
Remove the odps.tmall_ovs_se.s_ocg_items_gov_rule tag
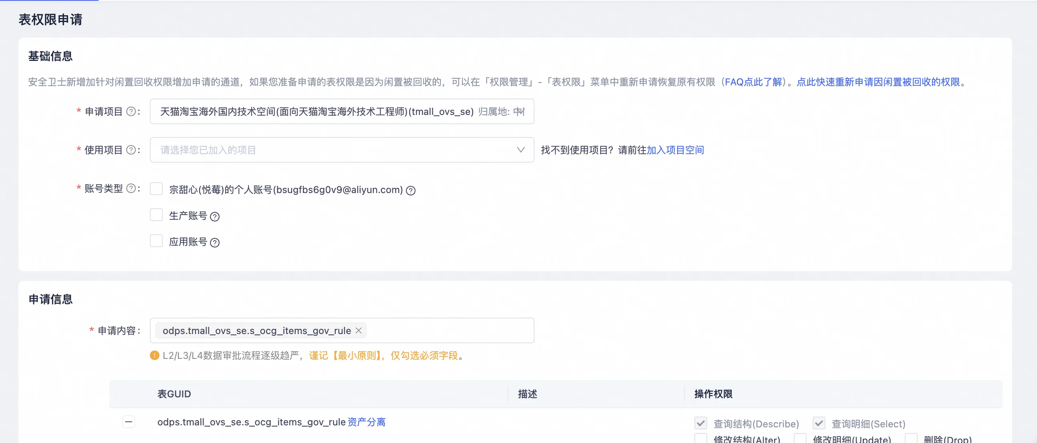pyautogui.click(x=359, y=330)
